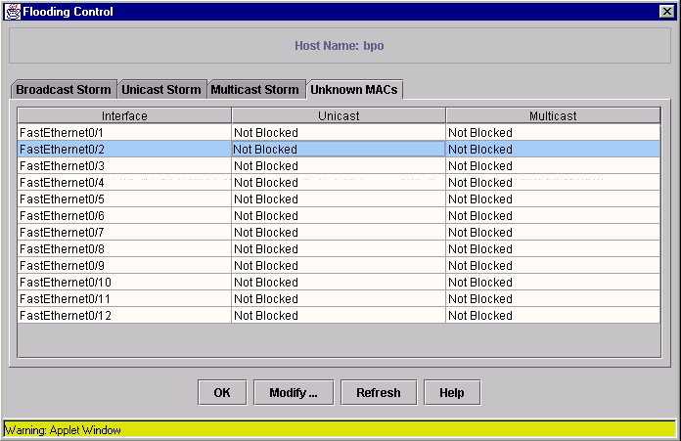The image size is (681, 441).
Task: Refresh the flooding control table
Action: coord(379,393)
